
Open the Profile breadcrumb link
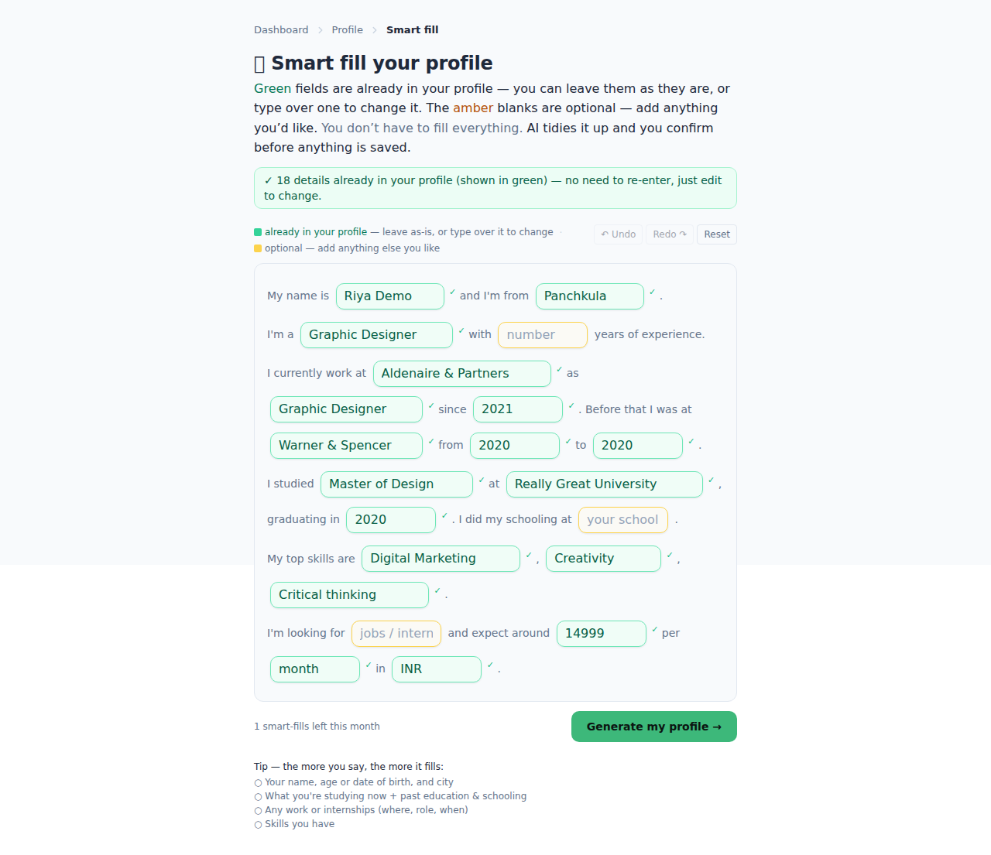pyautogui.click(x=347, y=30)
